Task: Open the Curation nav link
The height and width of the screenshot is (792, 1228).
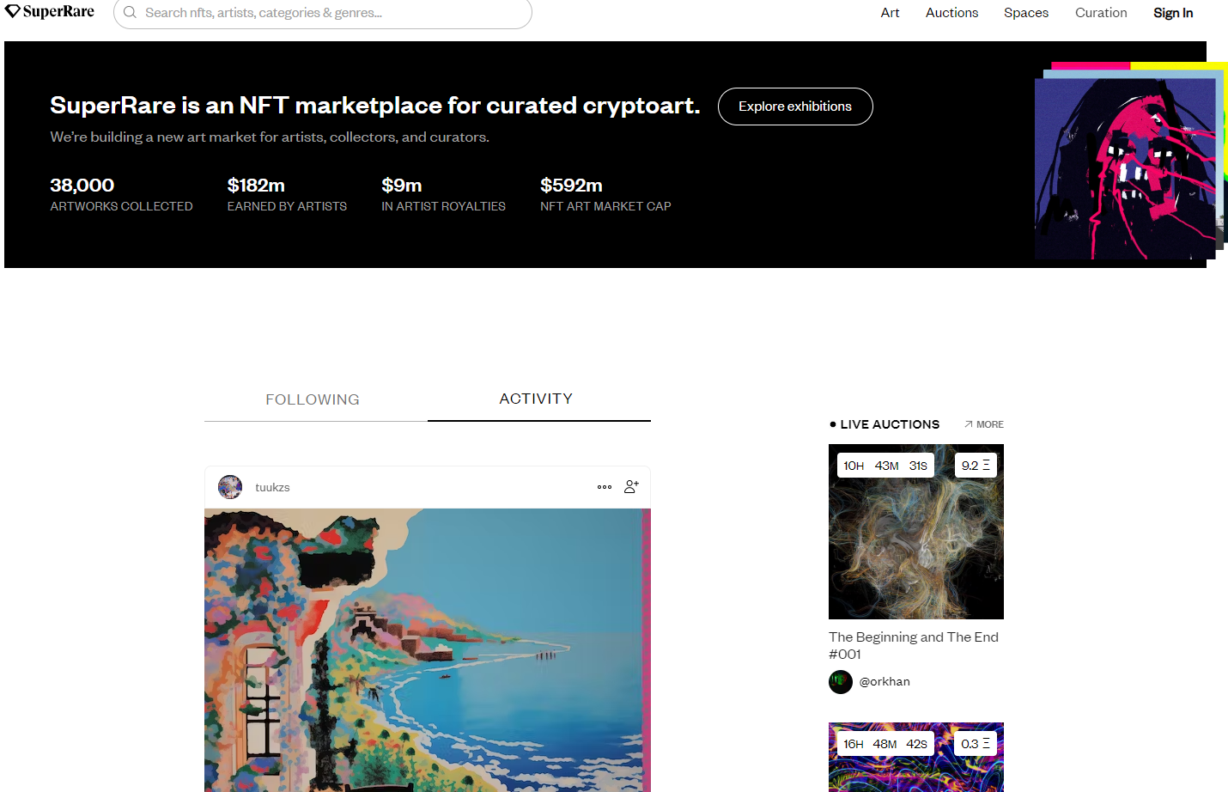Action: (x=1101, y=13)
